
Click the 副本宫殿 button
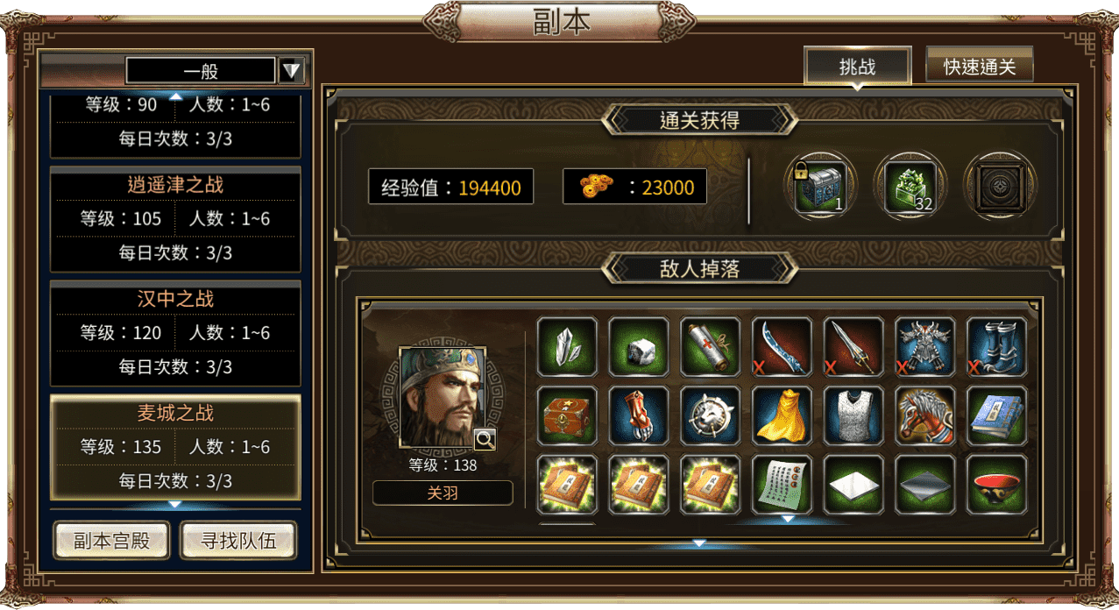111,541
